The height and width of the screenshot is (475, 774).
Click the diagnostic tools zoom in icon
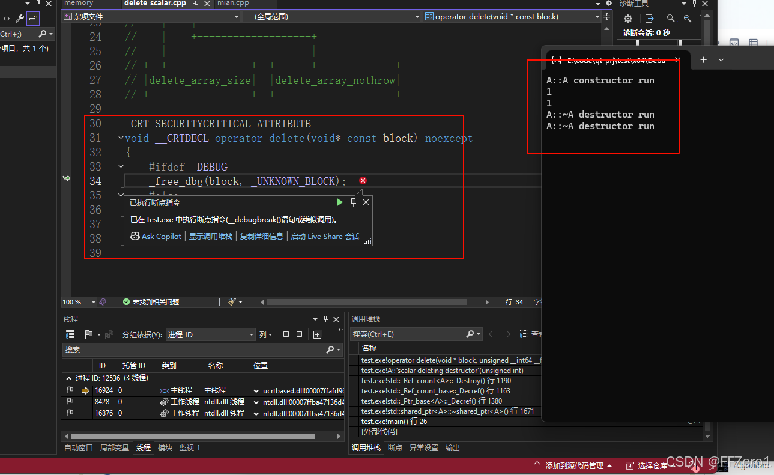(x=671, y=19)
